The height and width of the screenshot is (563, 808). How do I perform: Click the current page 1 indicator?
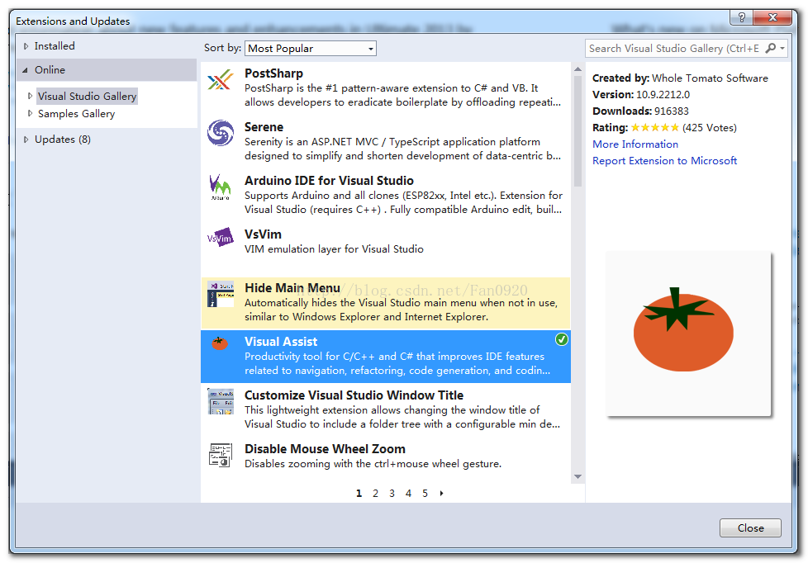click(359, 494)
